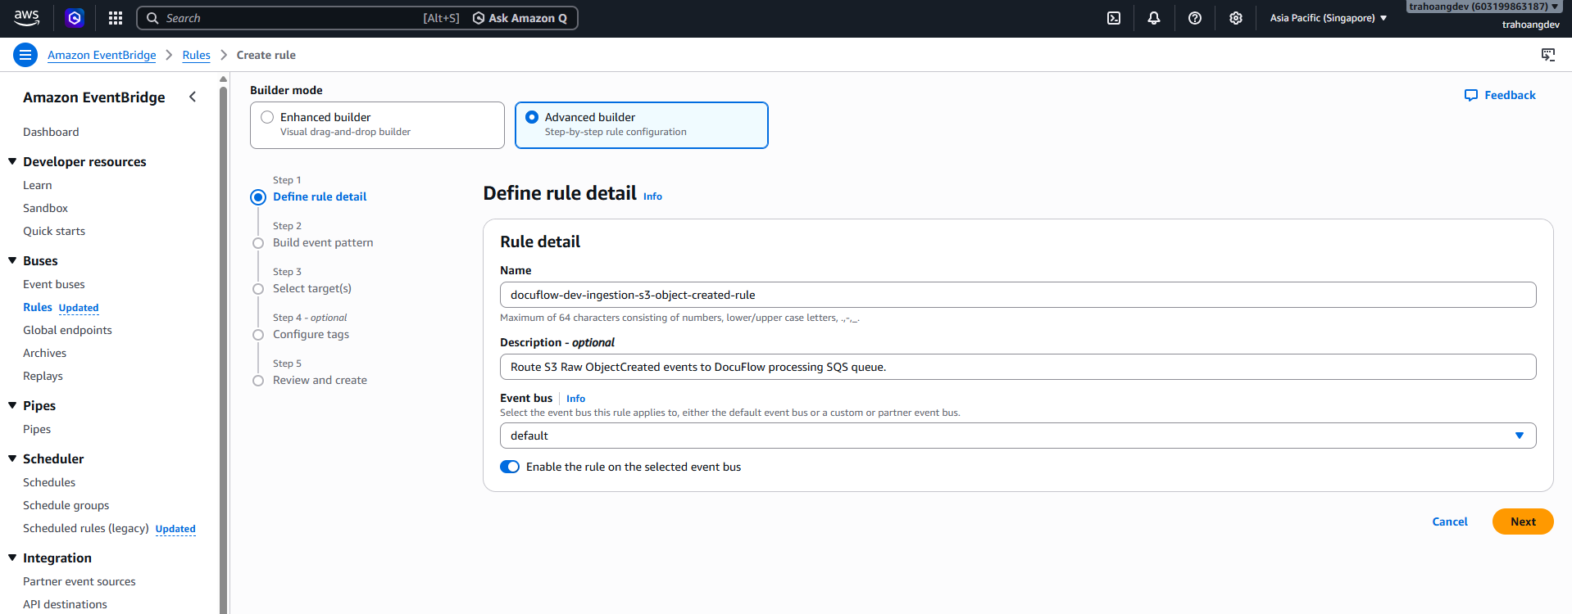Click the Feedback speech bubble icon
Image resolution: width=1572 pixels, height=614 pixels.
click(x=1471, y=95)
